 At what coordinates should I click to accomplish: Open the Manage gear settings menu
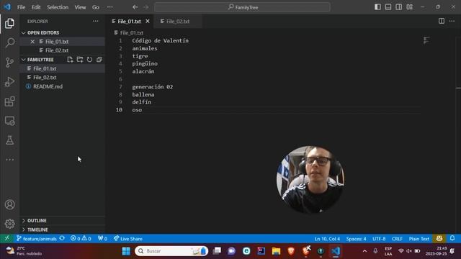9,224
